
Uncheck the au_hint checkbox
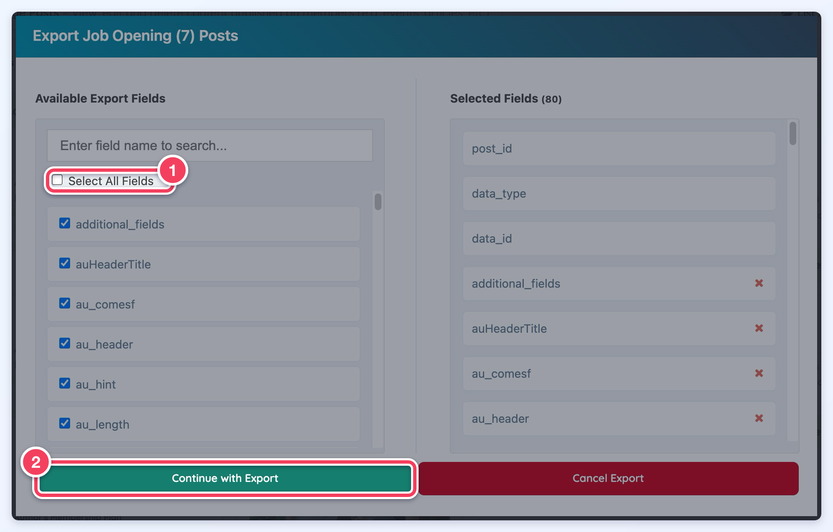65,384
